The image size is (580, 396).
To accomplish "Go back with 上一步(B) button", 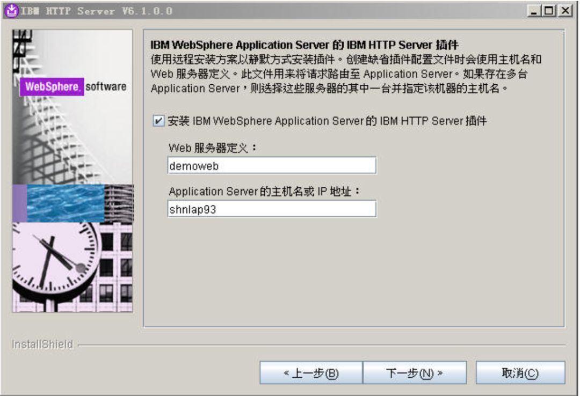I will click(311, 373).
